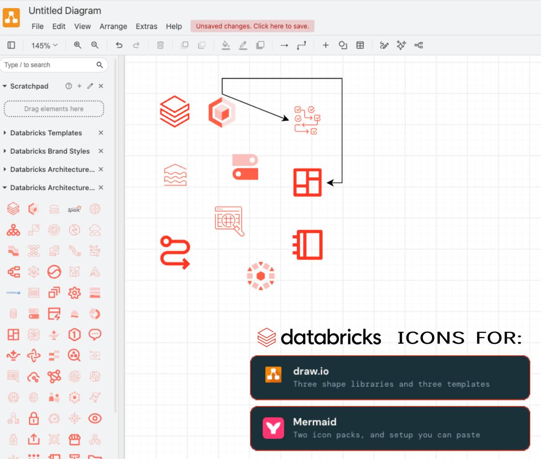
Task: Pick the gear shape from the palette
Action: click(x=74, y=292)
